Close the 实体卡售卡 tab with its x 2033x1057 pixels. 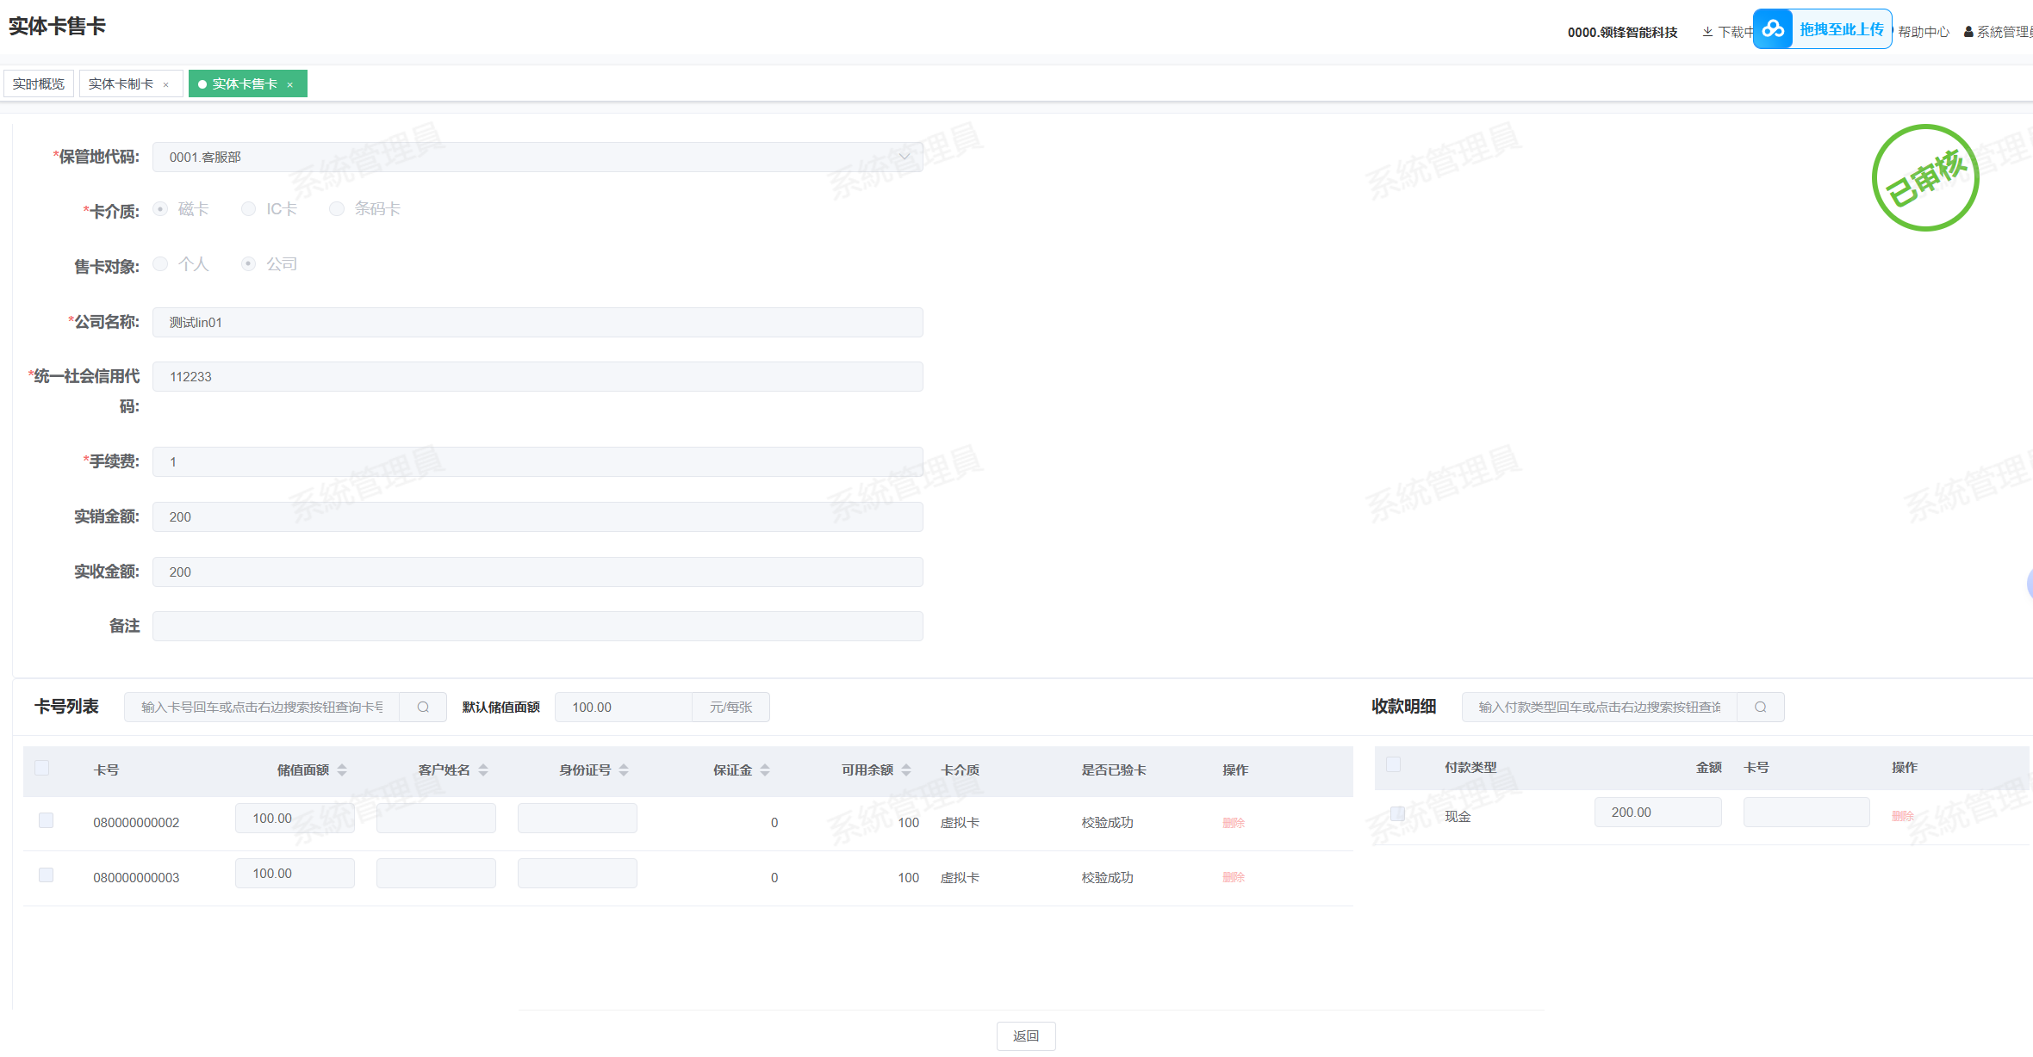click(x=290, y=84)
